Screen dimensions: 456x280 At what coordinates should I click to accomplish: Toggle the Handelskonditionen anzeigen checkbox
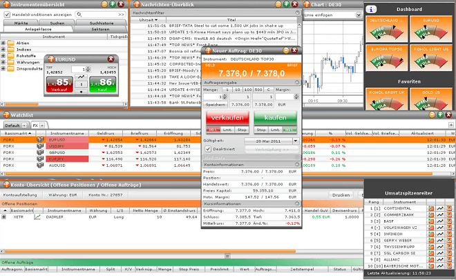[6, 13]
